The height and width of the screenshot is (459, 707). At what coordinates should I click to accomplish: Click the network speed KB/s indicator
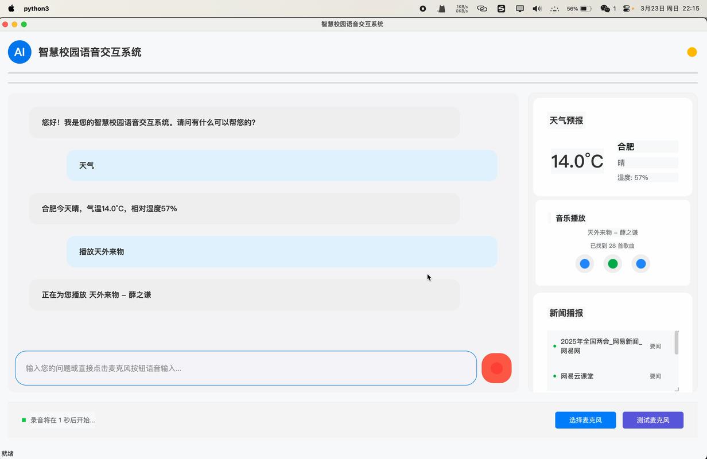click(462, 9)
